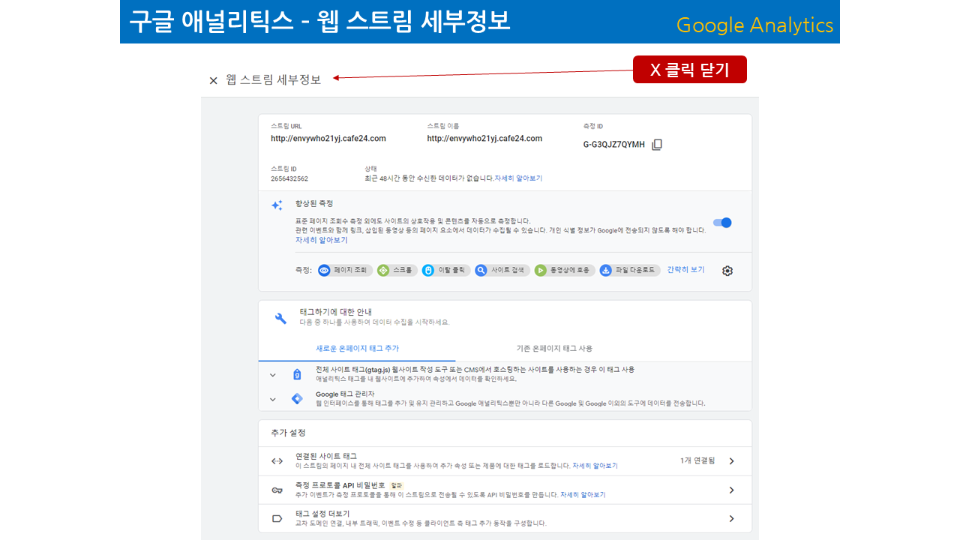Open the 연결된 사이트 태그 chevron
960x540 pixels.
click(x=731, y=461)
